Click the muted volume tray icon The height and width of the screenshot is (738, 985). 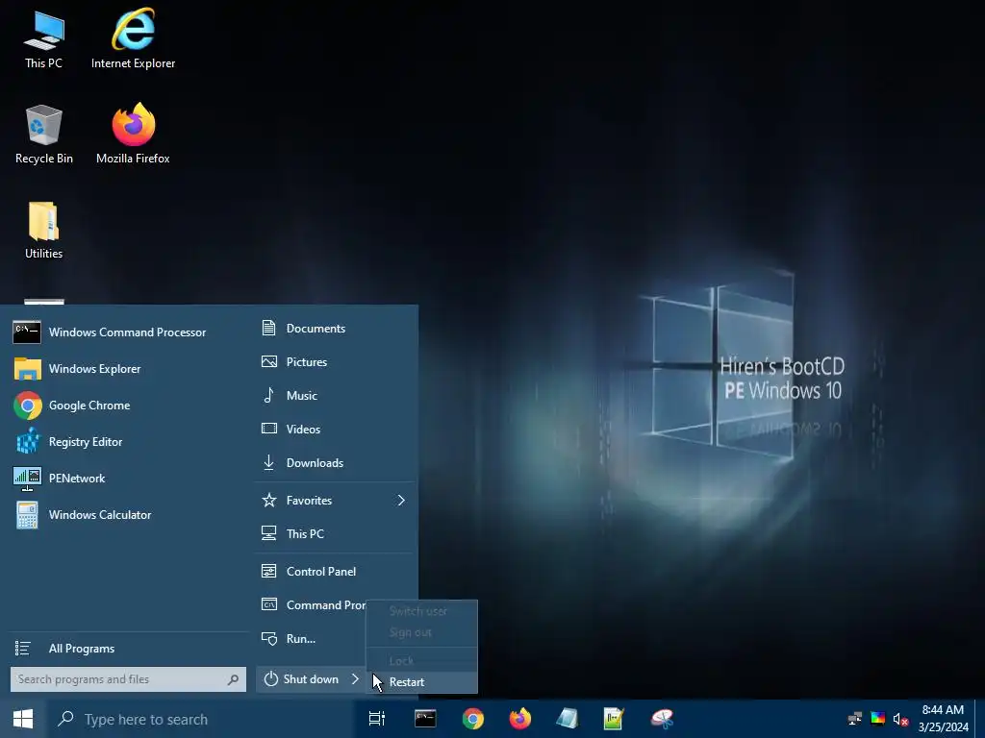coord(900,719)
